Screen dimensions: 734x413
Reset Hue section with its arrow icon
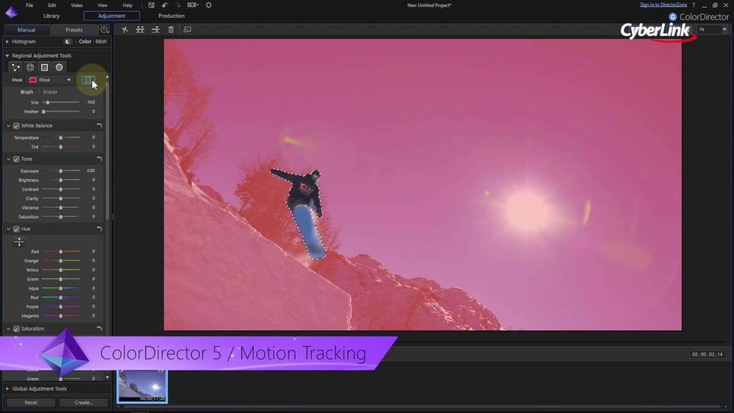click(99, 229)
